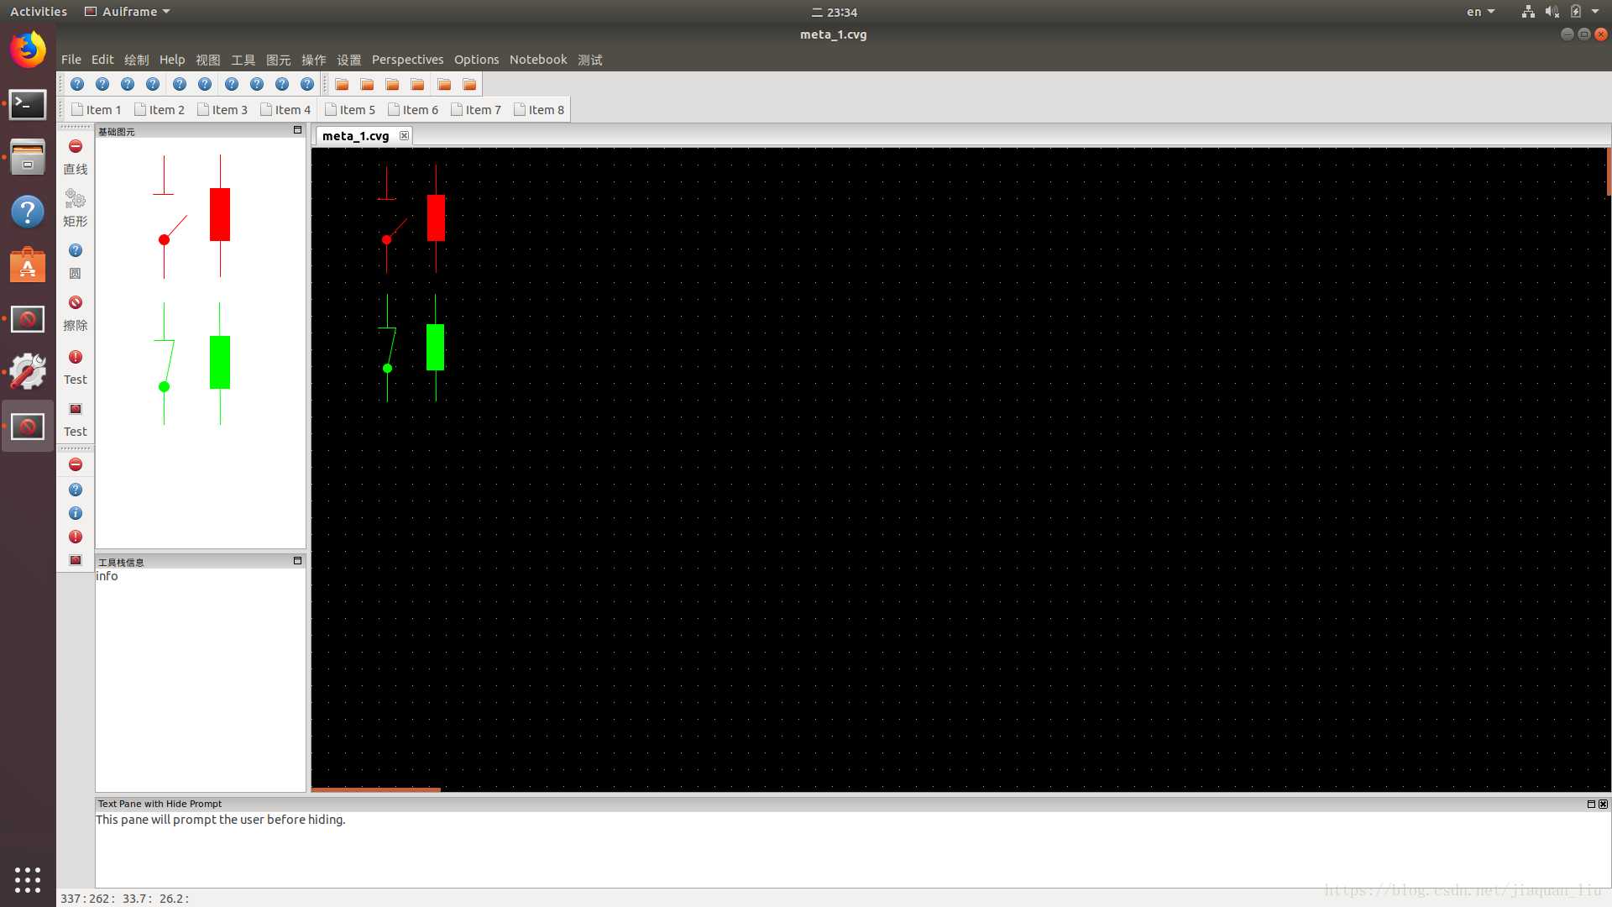Viewport: 1612px width, 907px height.
Task: Click the meta_1.cvg tab
Action: [355, 135]
